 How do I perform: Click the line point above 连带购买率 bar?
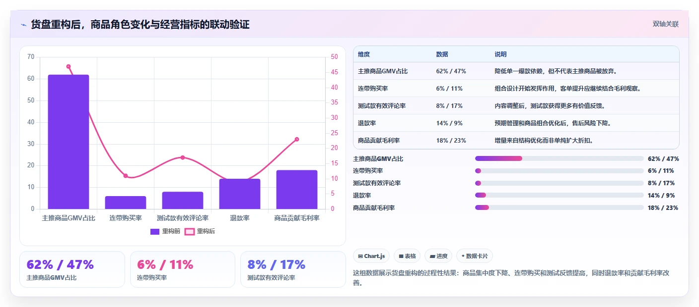point(126,176)
